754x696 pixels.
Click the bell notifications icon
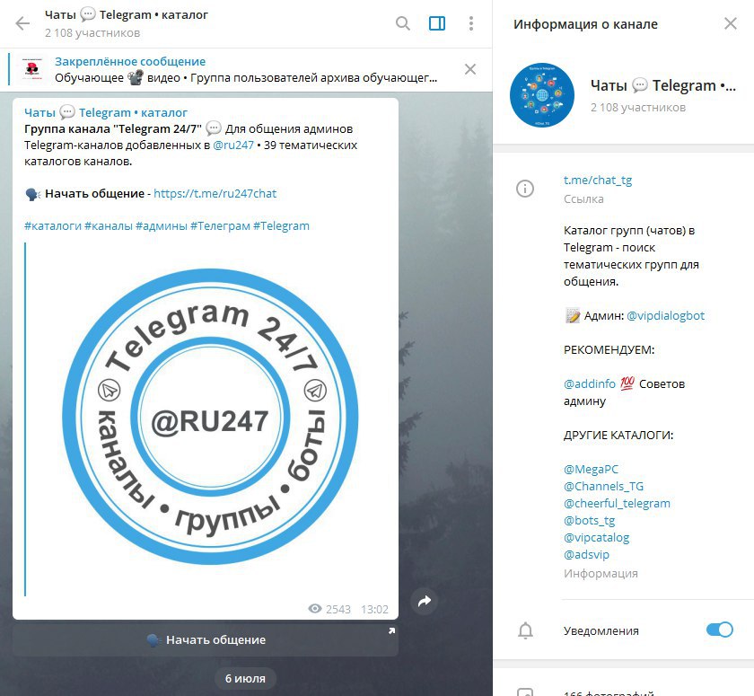pos(525,630)
